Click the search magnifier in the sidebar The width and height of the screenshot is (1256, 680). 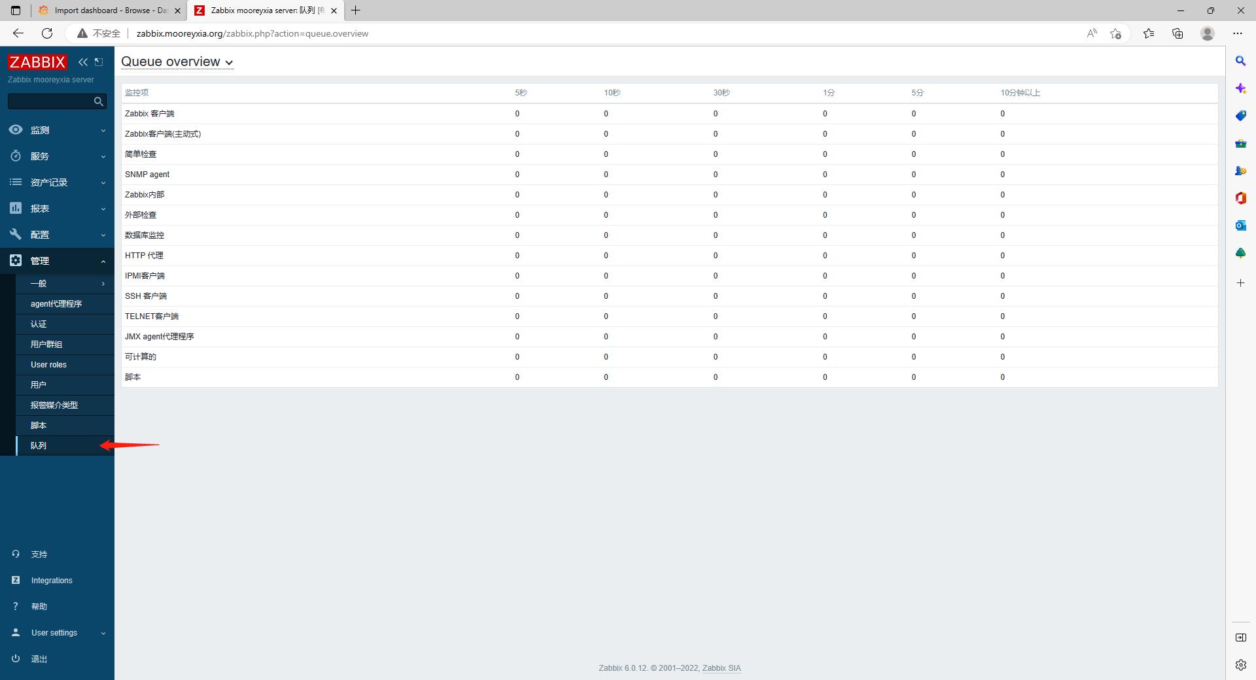click(x=99, y=101)
